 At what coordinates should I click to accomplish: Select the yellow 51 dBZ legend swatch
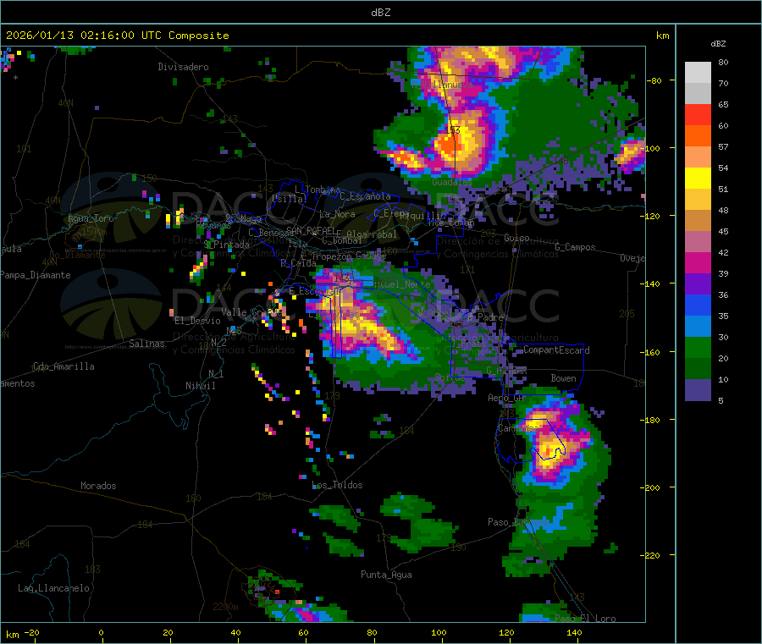(698, 178)
